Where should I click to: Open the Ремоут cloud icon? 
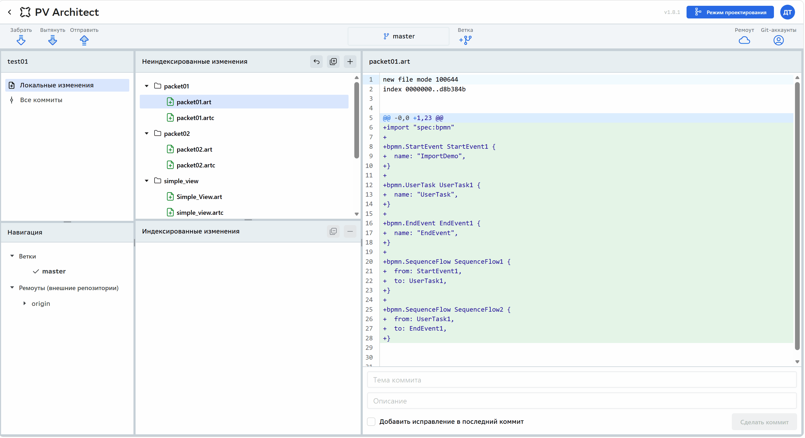coord(744,40)
